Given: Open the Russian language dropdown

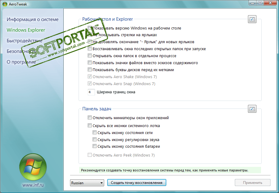Looking at the screenshot, I should [87, 183].
